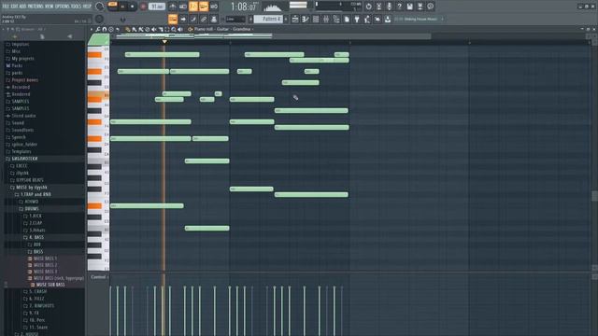Click the next pattern plus button
Viewport: 598px width, 336px height.
pos(286,19)
